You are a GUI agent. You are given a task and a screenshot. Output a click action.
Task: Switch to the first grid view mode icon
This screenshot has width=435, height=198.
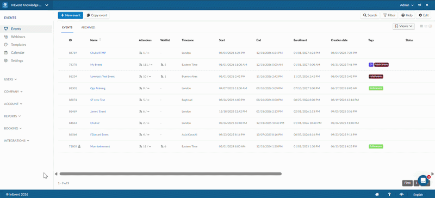tap(421, 26)
